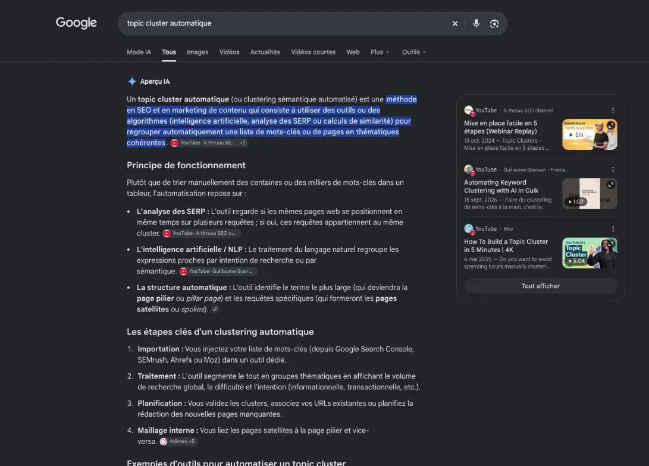The image size is (649, 466).
Task: Open the 'Adimeo +5' source chip
Action: [x=178, y=441]
